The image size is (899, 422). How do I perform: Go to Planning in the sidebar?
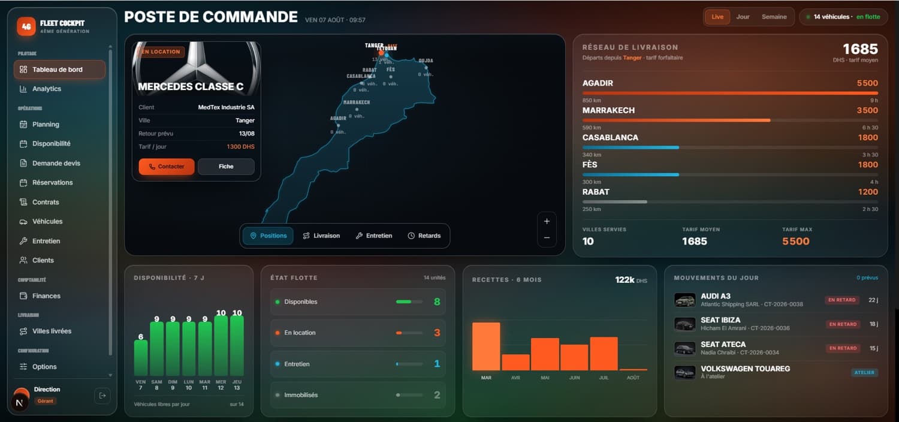pos(59,124)
